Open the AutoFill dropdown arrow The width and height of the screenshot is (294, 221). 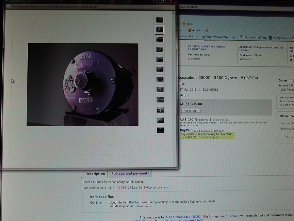click(203, 30)
